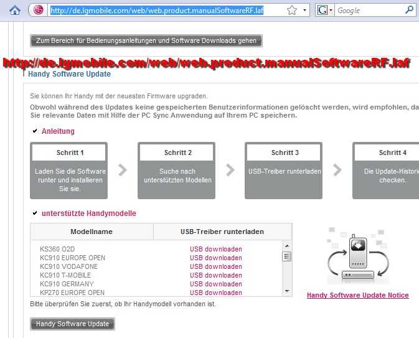Go to the browser home page icon
The height and width of the screenshot is (338, 419).
15,11
